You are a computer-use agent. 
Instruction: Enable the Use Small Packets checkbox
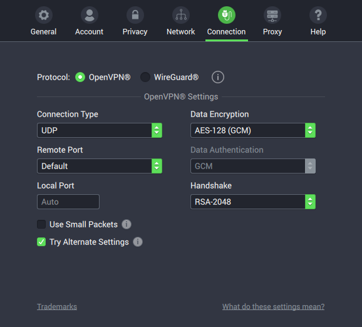(x=41, y=224)
